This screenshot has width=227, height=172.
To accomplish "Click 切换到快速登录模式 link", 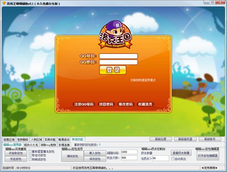I will tap(143, 80).
